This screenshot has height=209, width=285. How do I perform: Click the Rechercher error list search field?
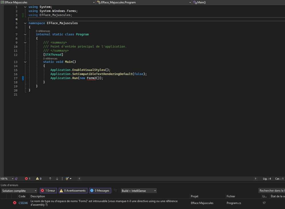(272, 191)
